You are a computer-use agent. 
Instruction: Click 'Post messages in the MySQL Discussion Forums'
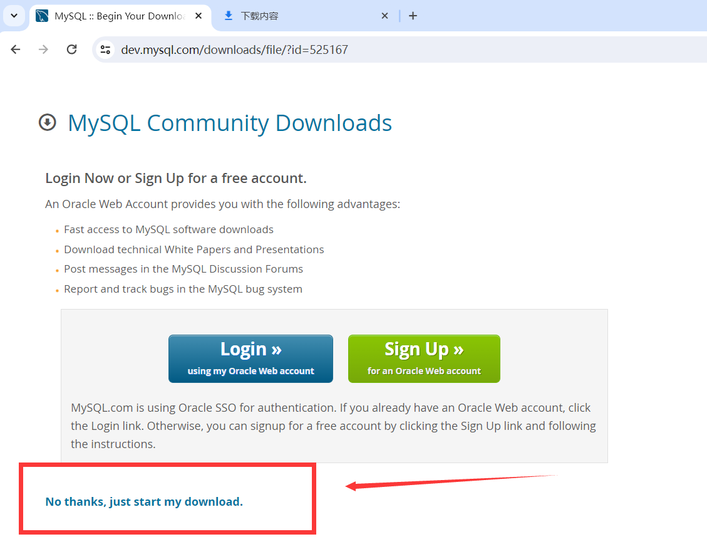183,269
